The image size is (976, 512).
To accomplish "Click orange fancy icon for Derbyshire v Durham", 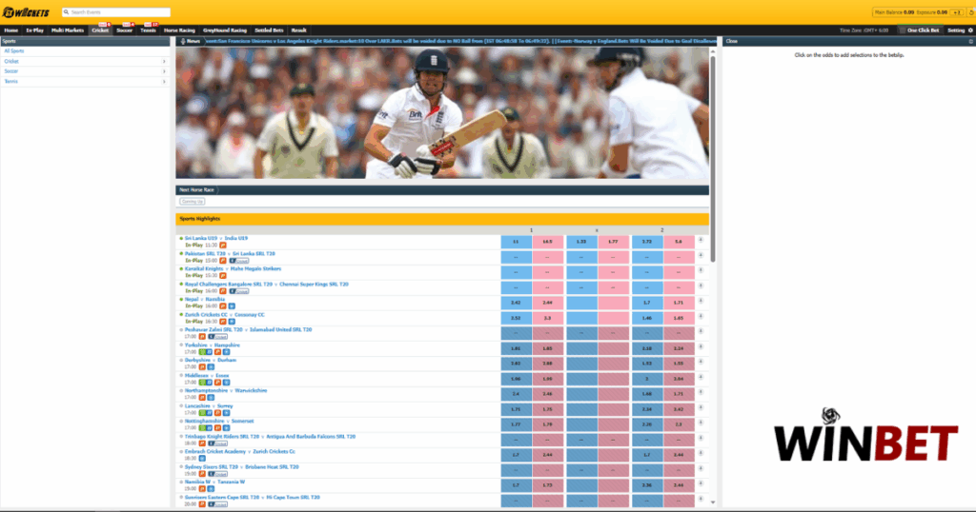I will point(202,367).
